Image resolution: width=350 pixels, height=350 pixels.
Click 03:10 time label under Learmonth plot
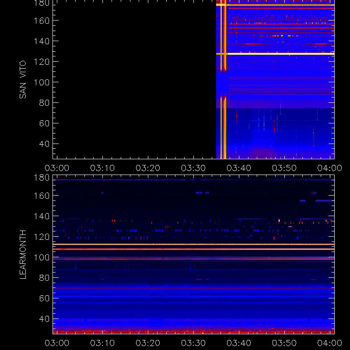point(102,343)
